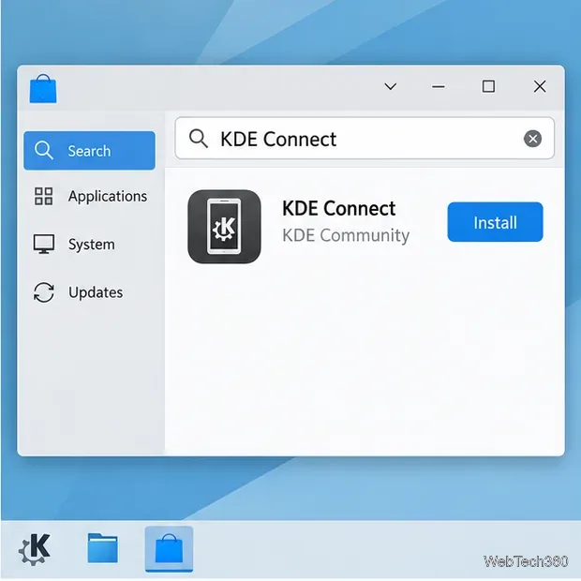Maximize the Discover window
581x581 pixels.
(x=488, y=86)
